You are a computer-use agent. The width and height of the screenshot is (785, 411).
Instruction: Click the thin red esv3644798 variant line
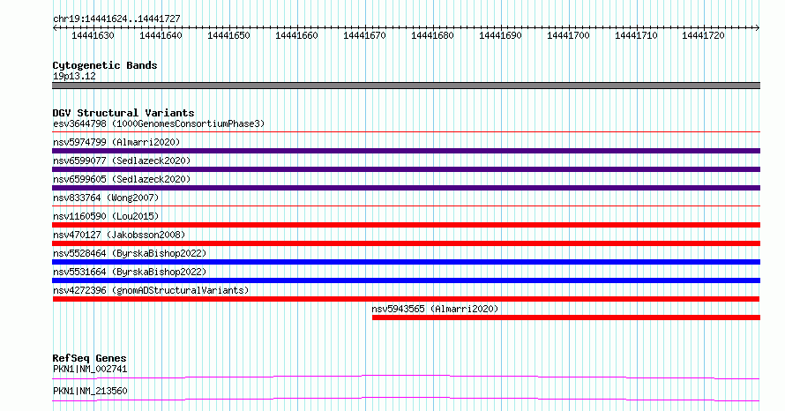pyautogui.click(x=406, y=132)
